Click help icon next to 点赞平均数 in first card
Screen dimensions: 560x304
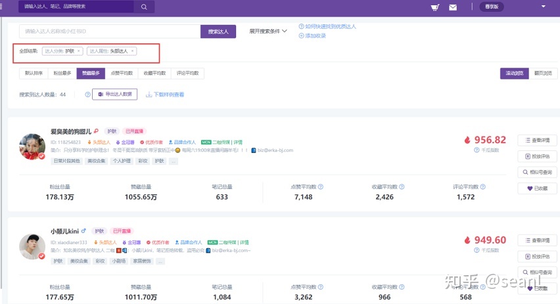click(x=320, y=187)
